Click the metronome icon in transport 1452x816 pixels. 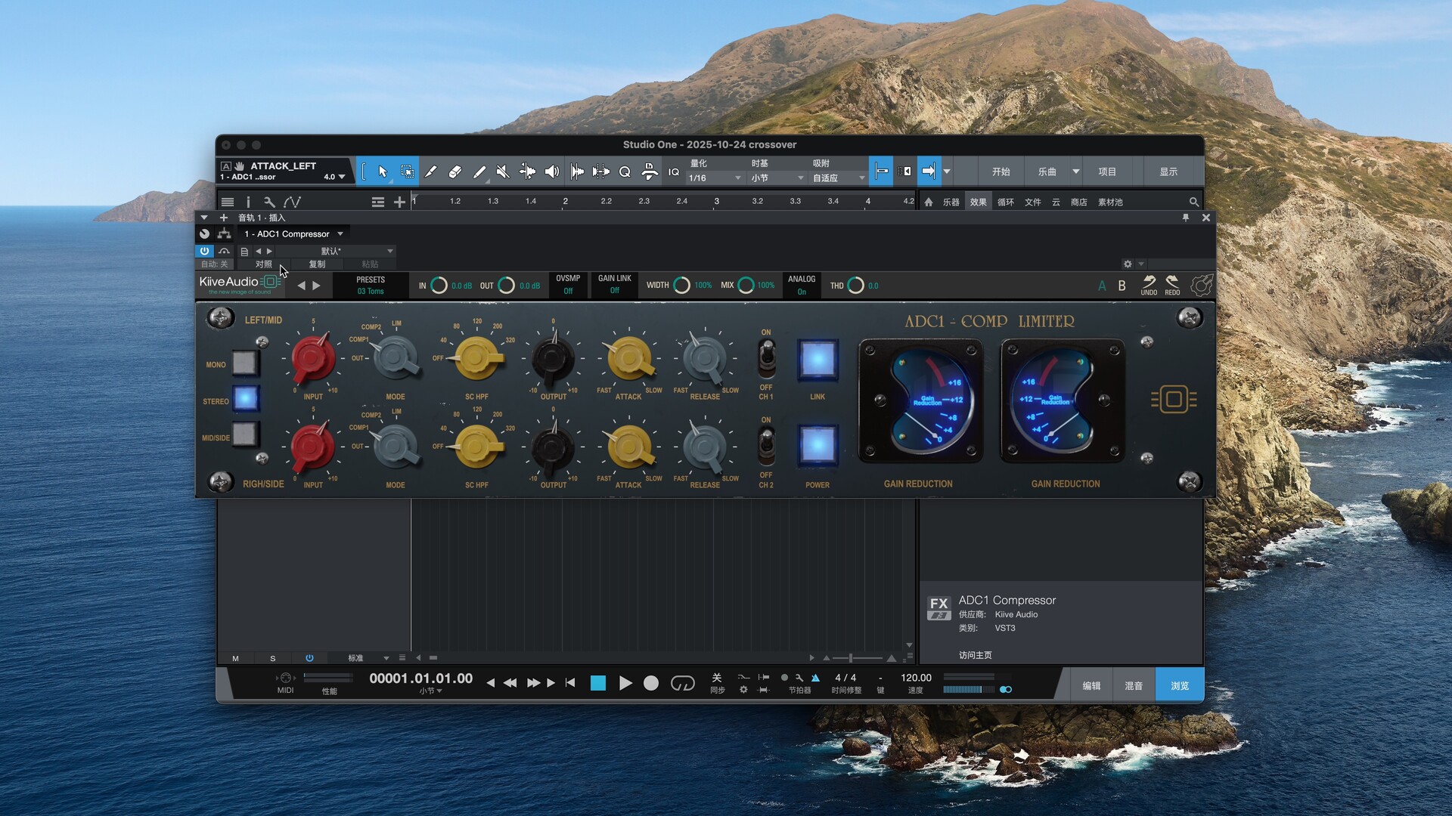[x=815, y=678]
